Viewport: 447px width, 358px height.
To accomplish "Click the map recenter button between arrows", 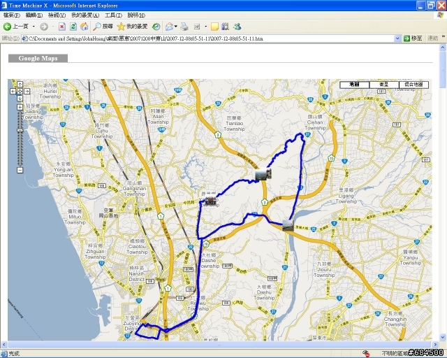I will (20, 92).
